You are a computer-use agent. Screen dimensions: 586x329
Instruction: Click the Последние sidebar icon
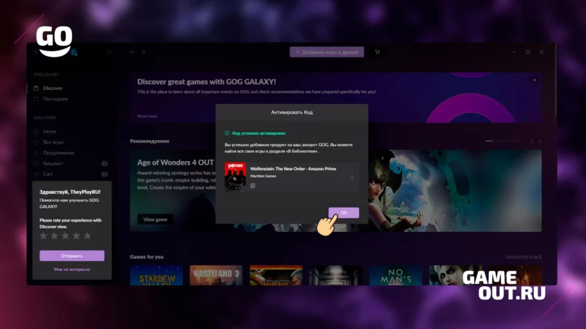click(x=36, y=99)
